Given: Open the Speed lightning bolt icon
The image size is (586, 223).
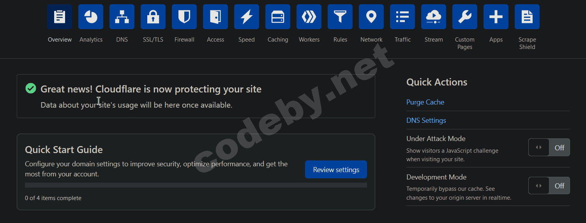Looking at the screenshot, I should (x=247, y=17).
